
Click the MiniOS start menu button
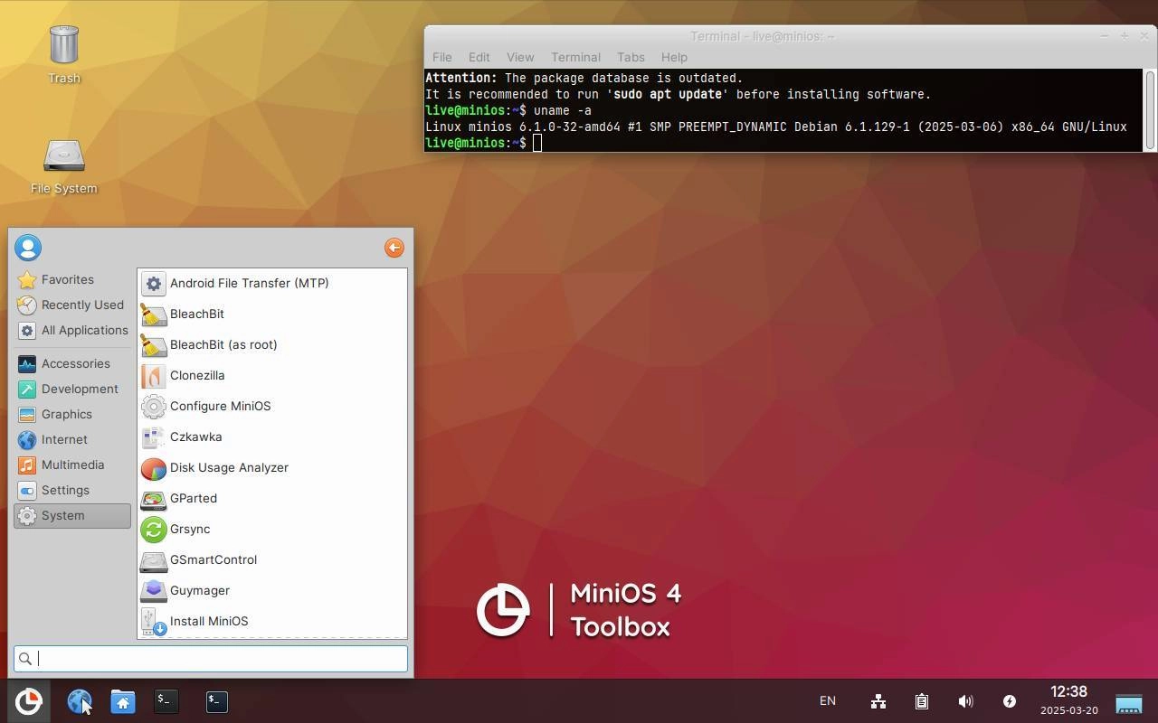(28, 701)
